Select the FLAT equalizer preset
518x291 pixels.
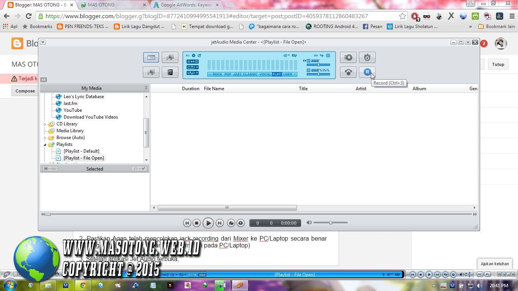point(277,74)
